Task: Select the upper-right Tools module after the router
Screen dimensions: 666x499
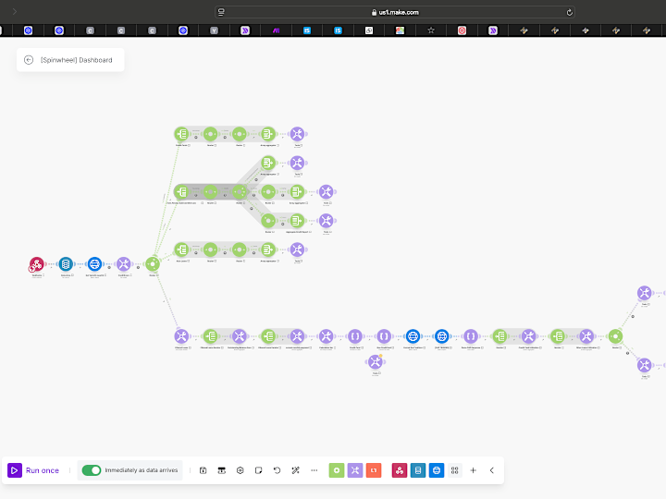Action: pyautogui.click(x=645, y=293)
